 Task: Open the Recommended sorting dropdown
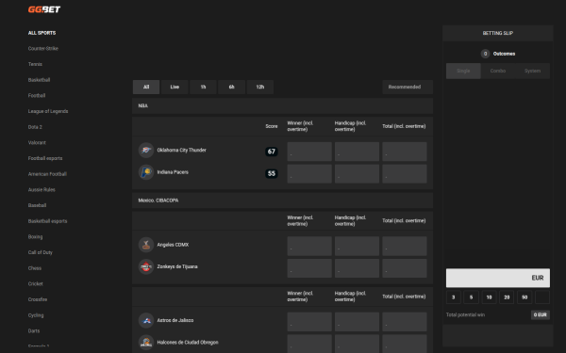408,87
